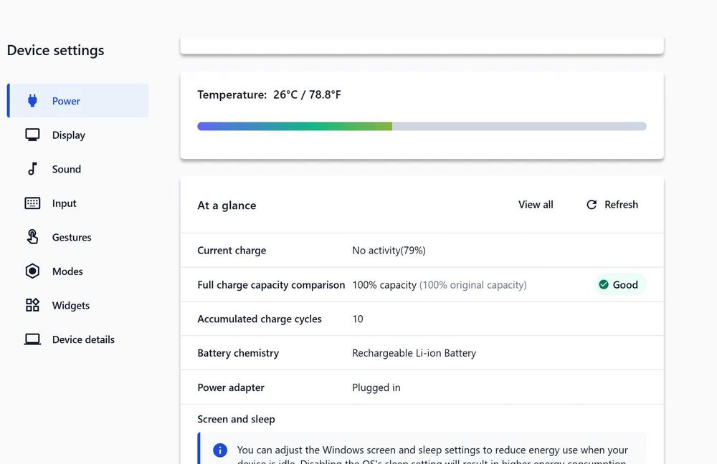Click the Accumulated charge cycles row

coord(422,319)
